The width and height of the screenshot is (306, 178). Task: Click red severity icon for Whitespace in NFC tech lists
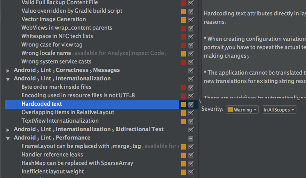(183, 36)
